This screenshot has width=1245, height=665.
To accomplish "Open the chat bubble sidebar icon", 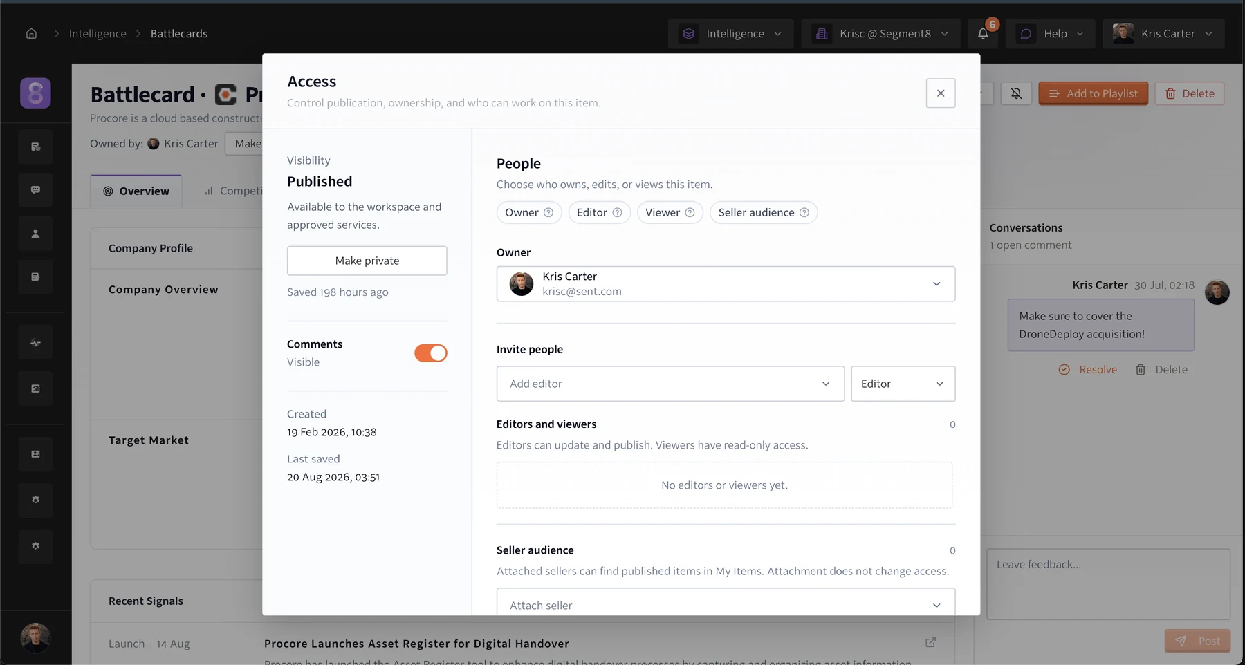I will (x=35, y=189).
